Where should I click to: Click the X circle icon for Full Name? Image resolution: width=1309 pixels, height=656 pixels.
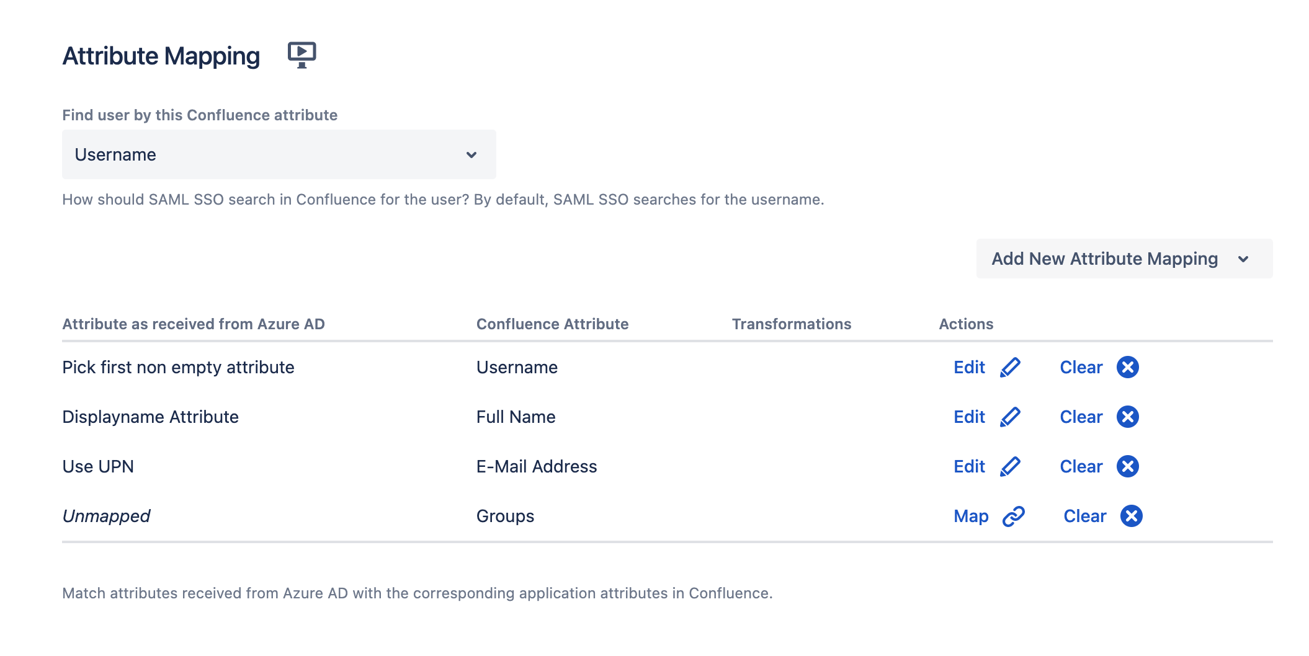point(1127,417)
